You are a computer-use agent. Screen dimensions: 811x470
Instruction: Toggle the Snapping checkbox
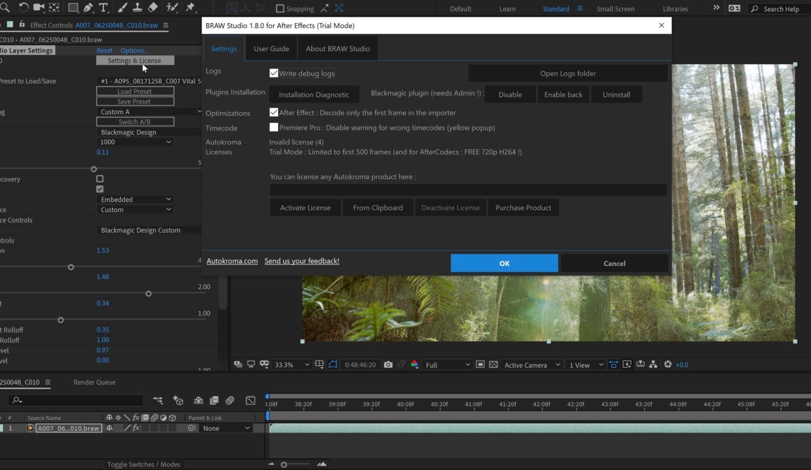[280, 9]
